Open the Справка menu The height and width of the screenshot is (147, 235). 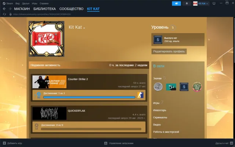point(44,3)
